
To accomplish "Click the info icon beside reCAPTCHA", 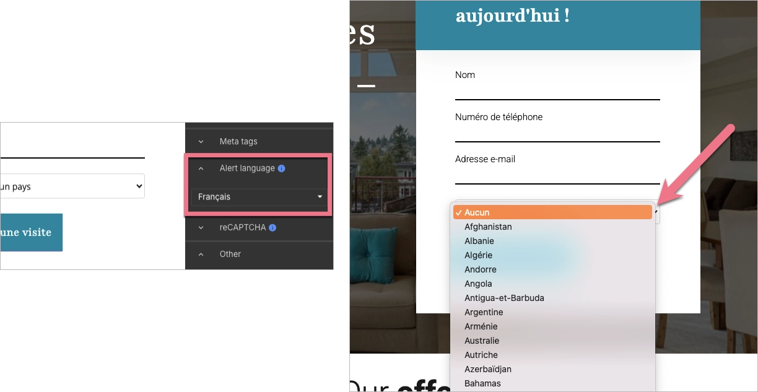I will pyautogui.click(x=272, y=228).
